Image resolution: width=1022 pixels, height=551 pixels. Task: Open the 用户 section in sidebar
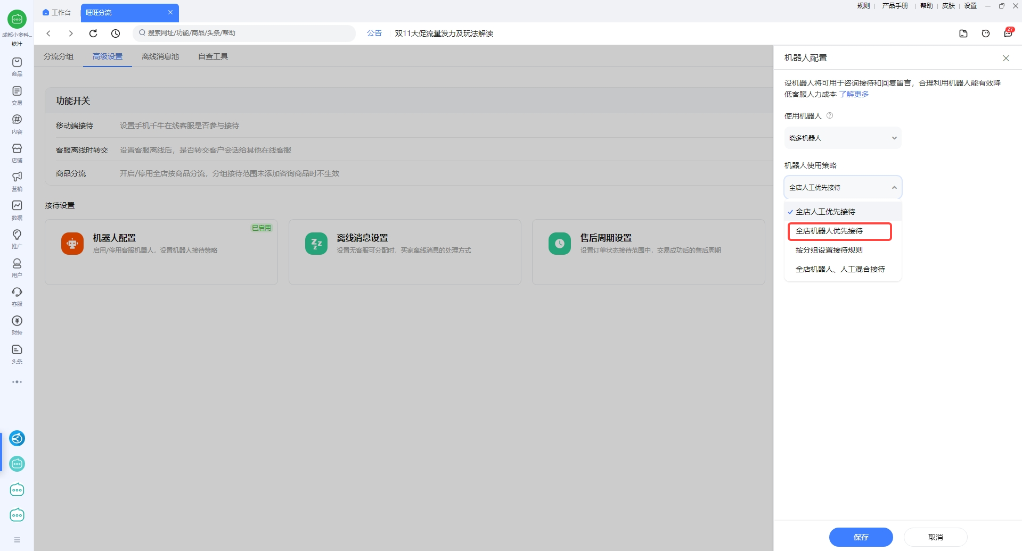[x=17, y=268]
